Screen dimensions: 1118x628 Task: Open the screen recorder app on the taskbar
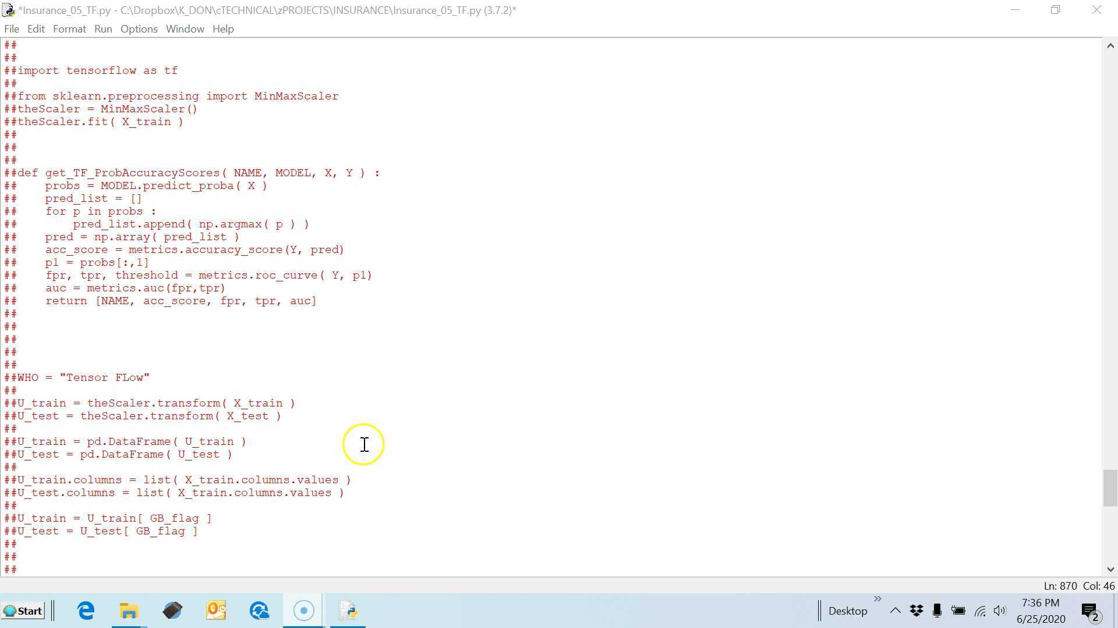303,611
